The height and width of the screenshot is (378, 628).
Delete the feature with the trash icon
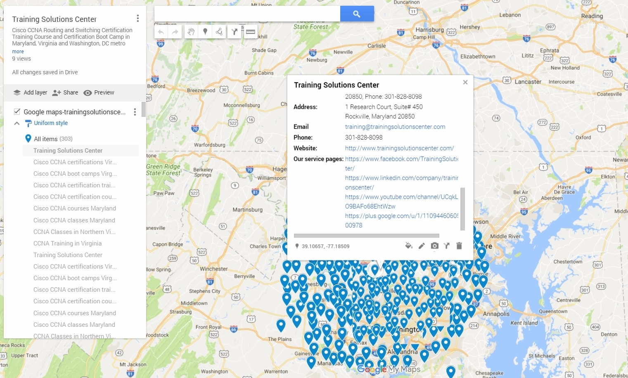click(459, 246)
